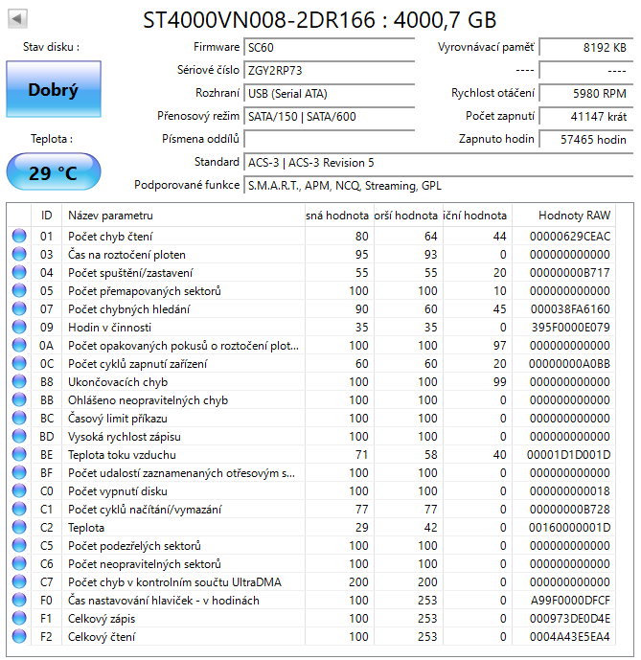Select the Hodin v činnosti parameter name
Viewport: 641px width, 660px height.
click(x=109, y=328)
